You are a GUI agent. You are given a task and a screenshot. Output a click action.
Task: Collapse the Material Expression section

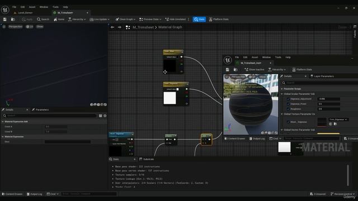[3, 137]
